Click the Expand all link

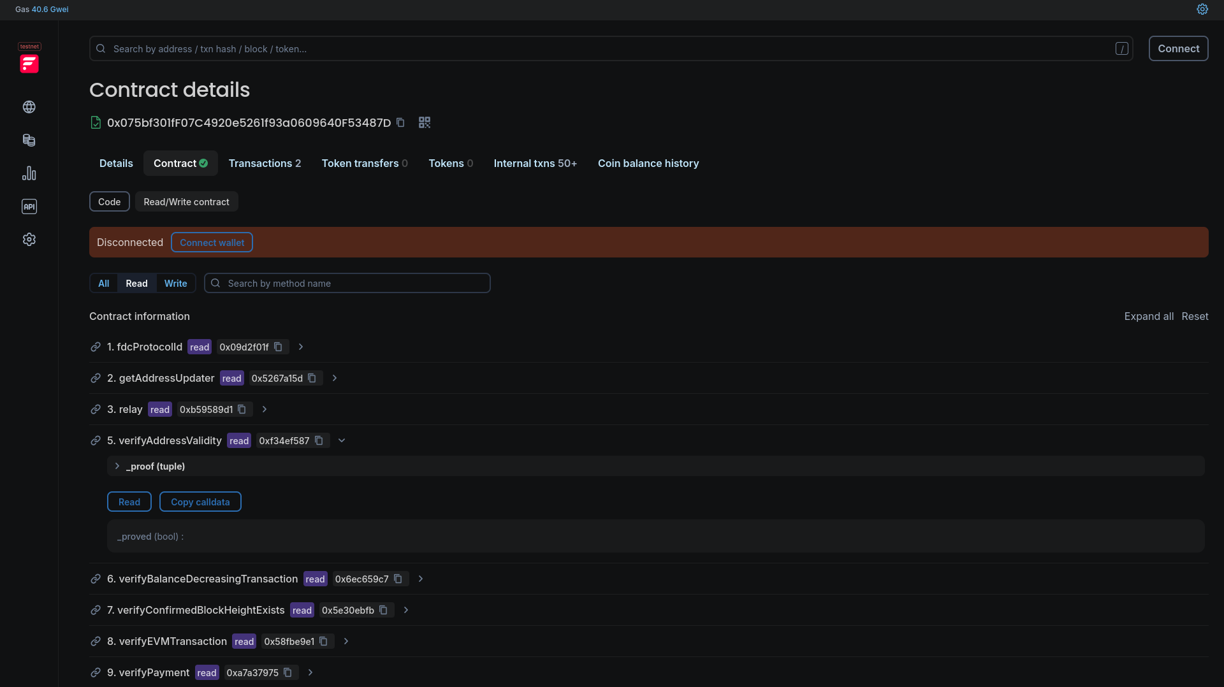point(1148,317)
